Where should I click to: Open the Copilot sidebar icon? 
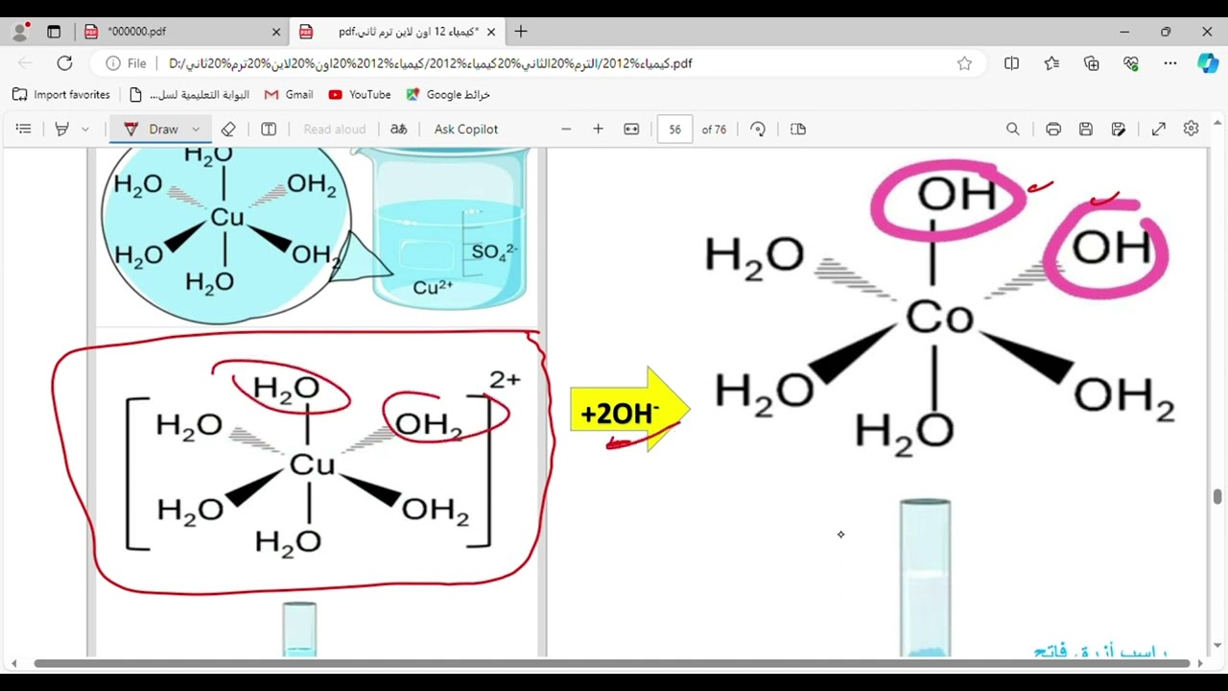[1208, 63]
